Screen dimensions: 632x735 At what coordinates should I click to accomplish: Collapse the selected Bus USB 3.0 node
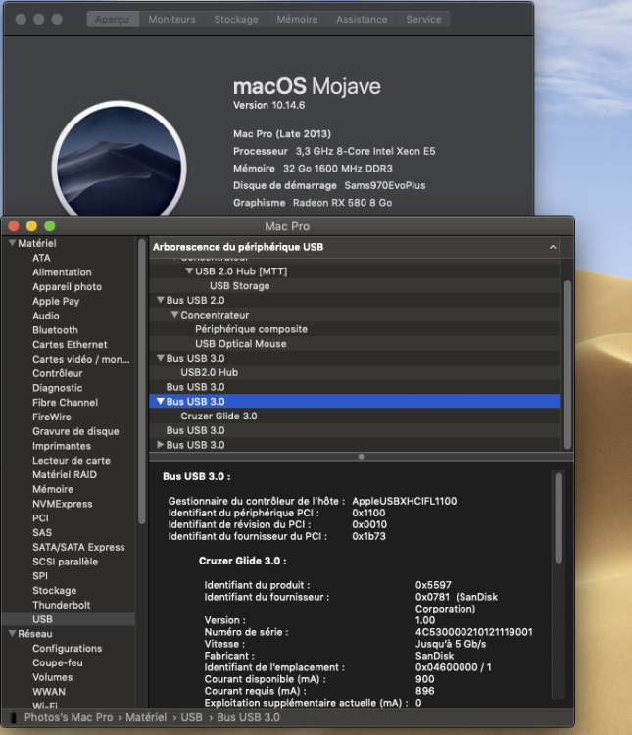[161, 401]
